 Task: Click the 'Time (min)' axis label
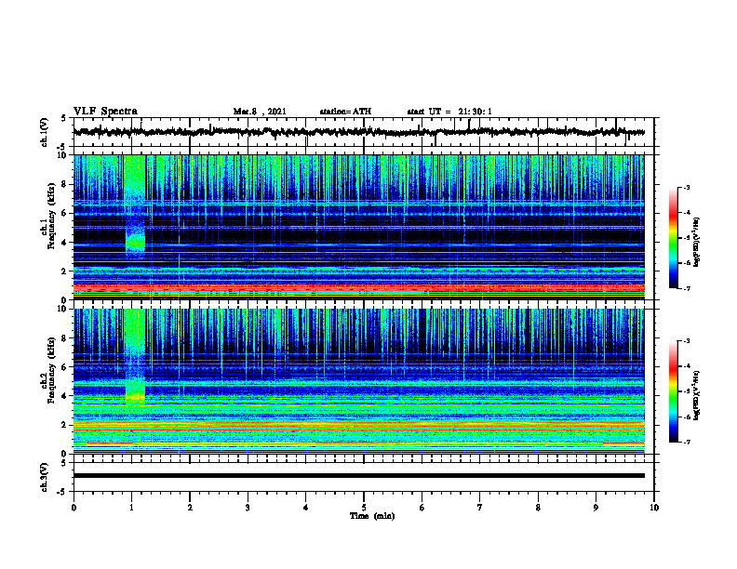[372, 516]
